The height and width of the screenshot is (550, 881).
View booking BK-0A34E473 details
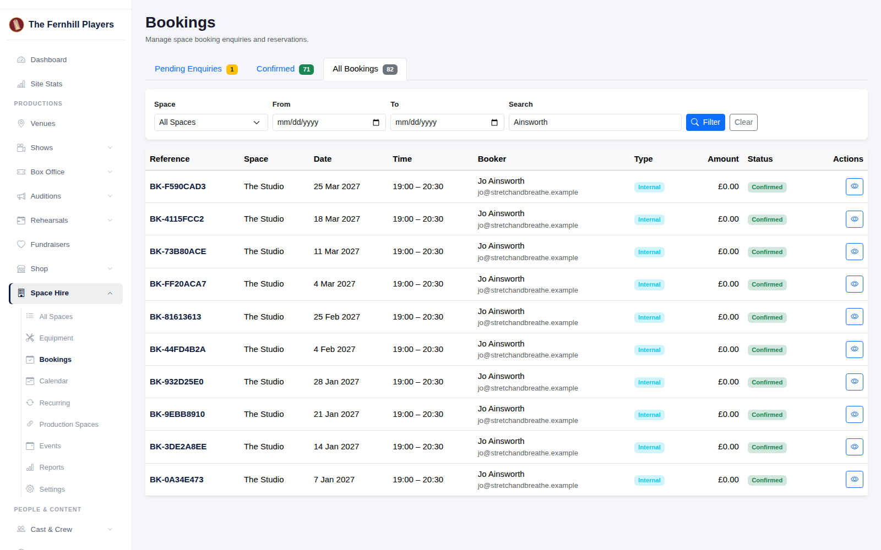(x=854, y=479)
